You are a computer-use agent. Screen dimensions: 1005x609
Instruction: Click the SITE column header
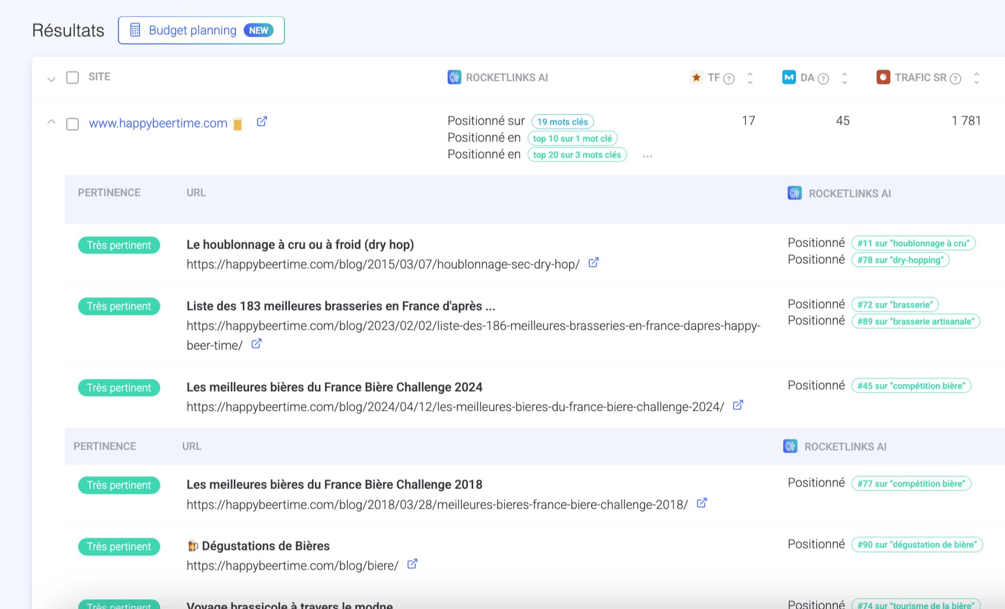(x=100, y=77)
